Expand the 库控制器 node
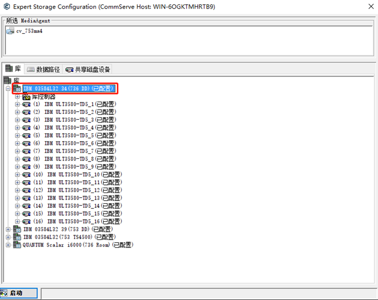 [17, 97]
